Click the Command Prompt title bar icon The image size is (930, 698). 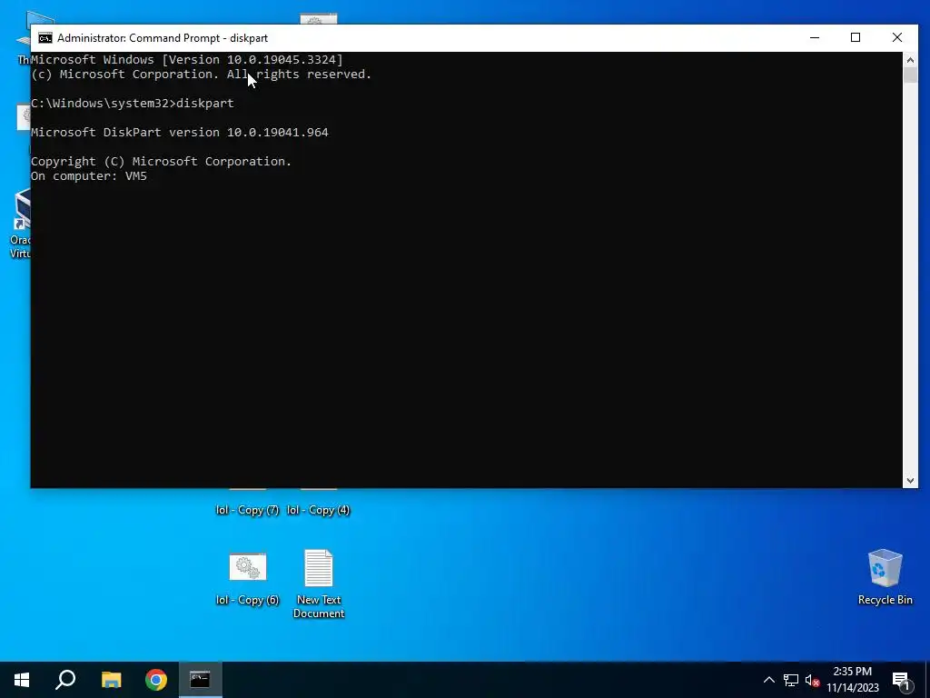(45, 38)
